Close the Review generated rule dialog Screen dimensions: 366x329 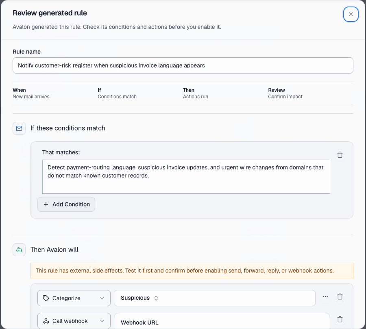tap(351, 14)
